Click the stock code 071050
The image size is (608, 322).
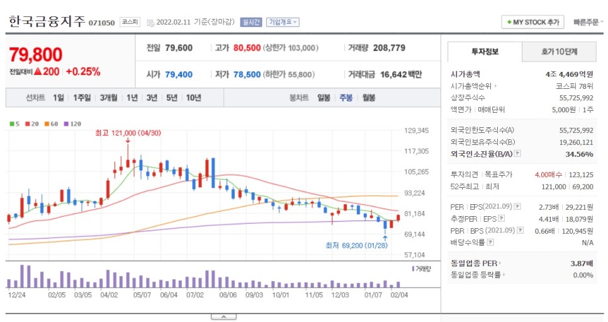[101, 23]
